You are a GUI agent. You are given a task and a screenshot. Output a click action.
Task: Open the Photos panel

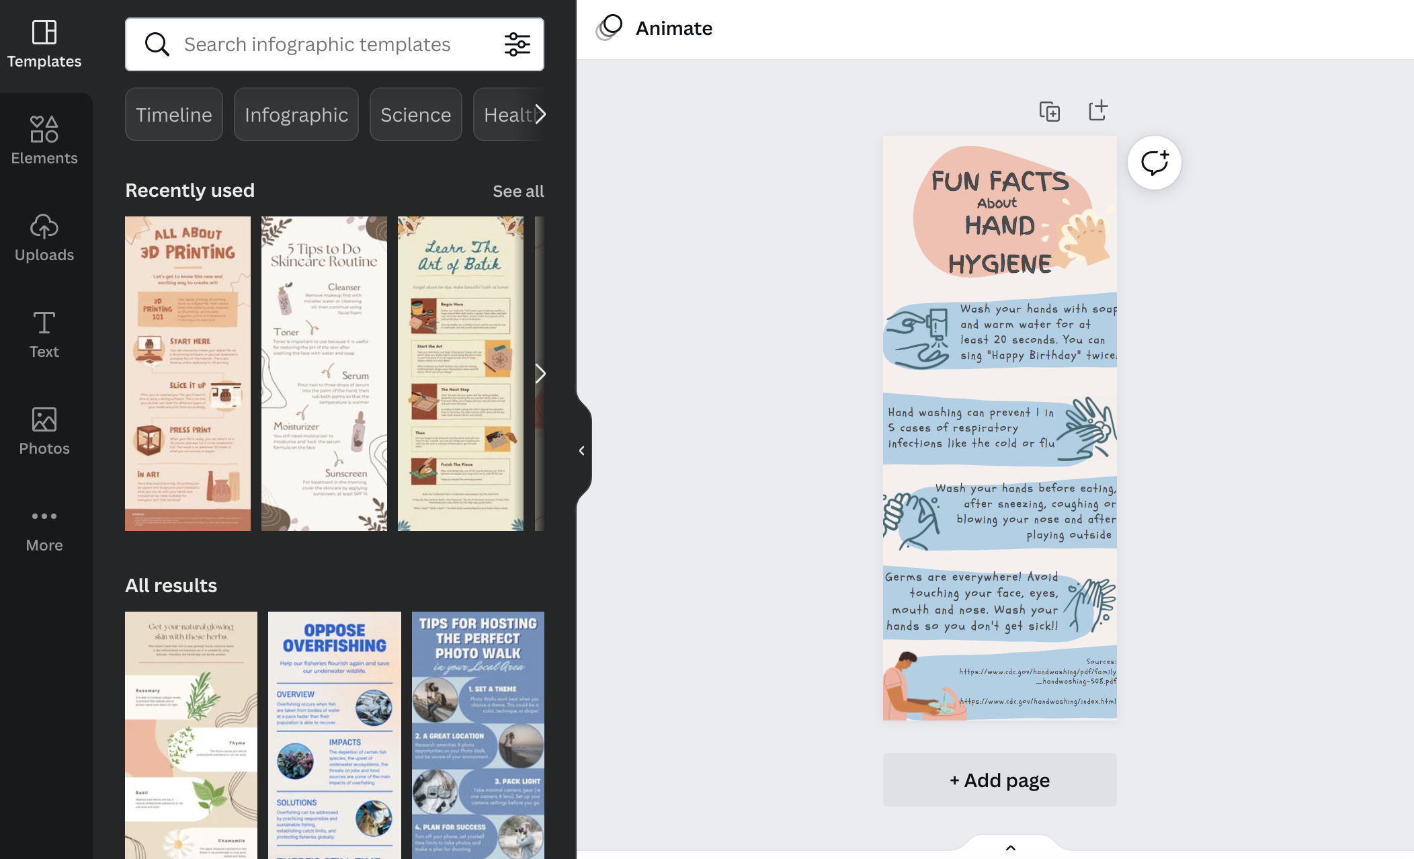click(x=44, y=431)
